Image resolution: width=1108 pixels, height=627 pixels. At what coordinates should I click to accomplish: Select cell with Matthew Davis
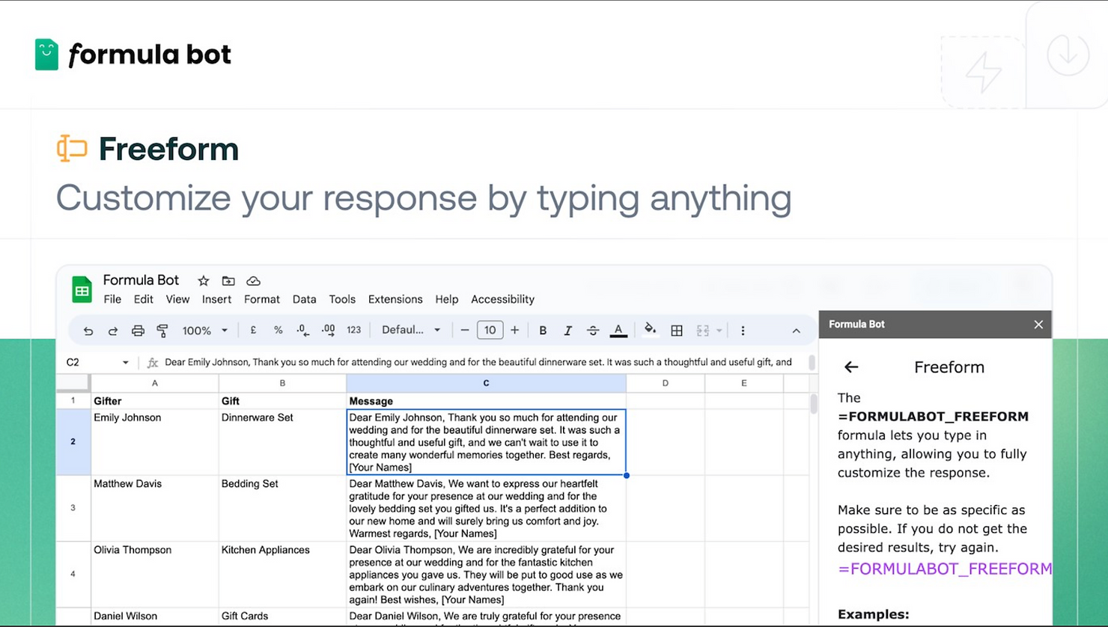154,508
